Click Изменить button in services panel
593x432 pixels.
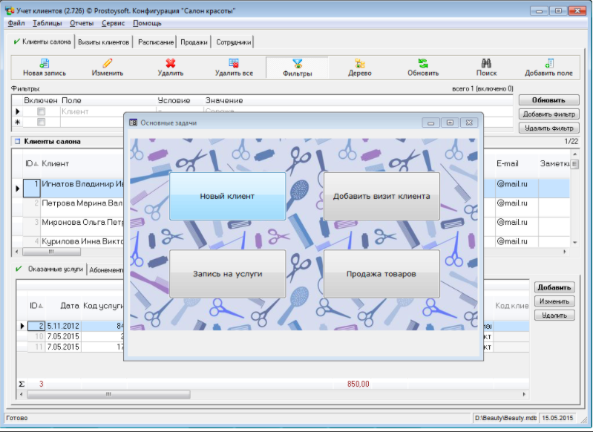coord(554,301)
